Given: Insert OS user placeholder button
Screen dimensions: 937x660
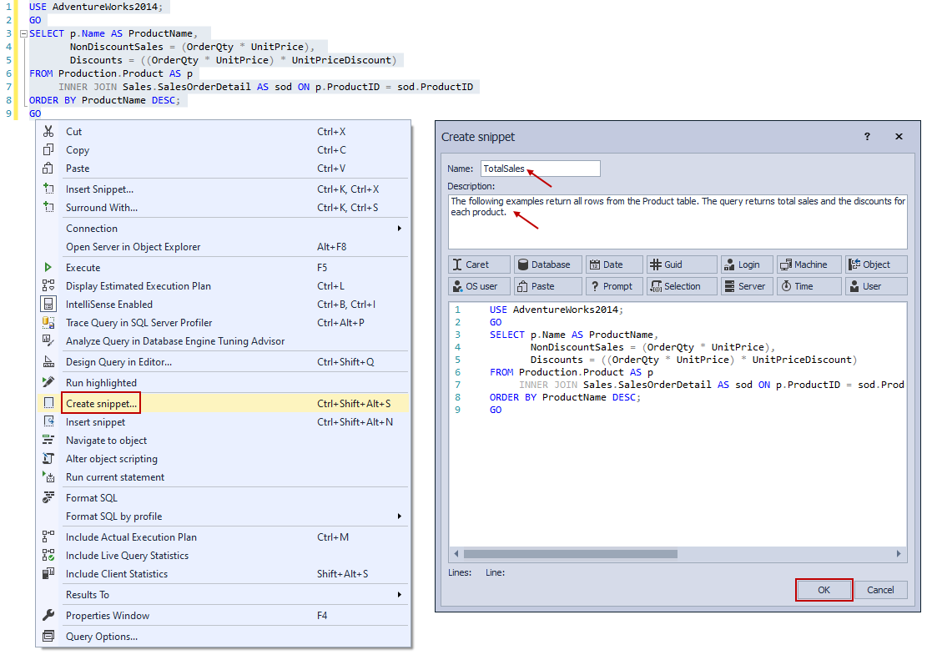Looking at the screenshot, I should [x=479, y=286].
